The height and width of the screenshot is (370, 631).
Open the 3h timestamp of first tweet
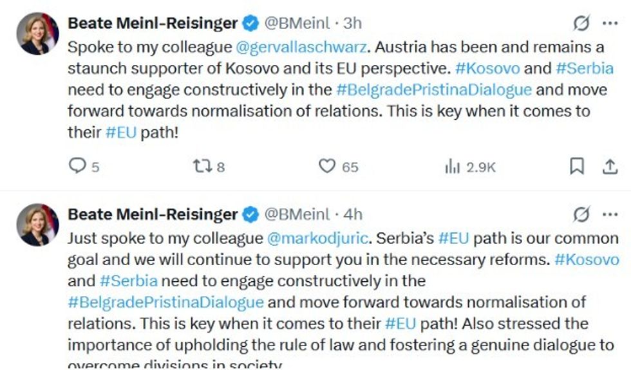(352, 23)
